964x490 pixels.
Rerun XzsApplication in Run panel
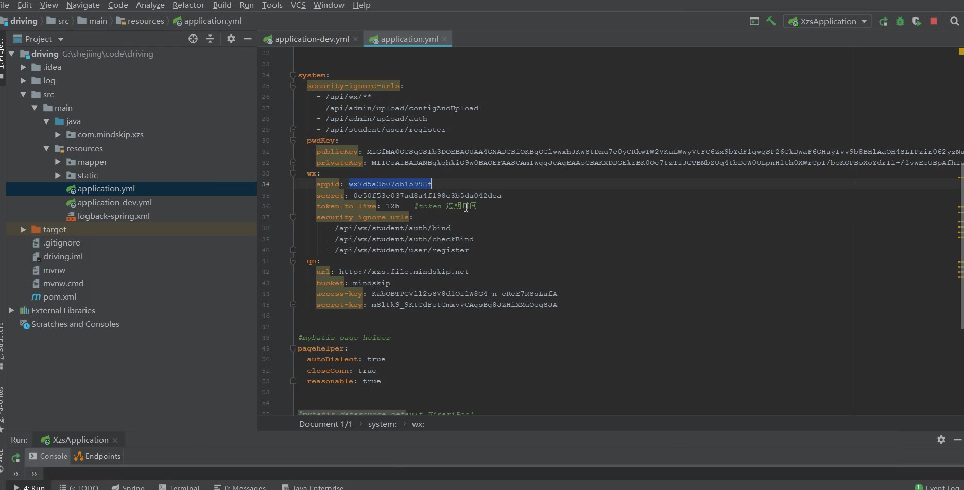(x=16, y=458)
